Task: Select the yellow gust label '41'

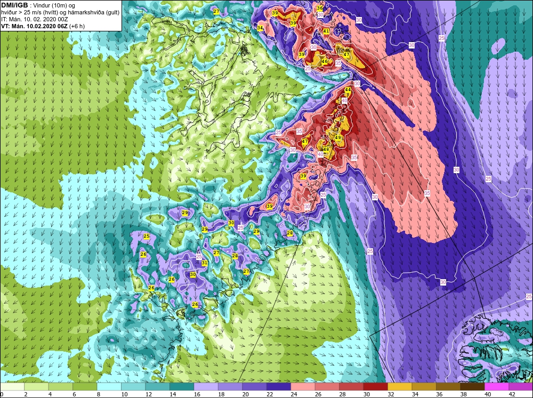Action: click(x=326, y=31)
